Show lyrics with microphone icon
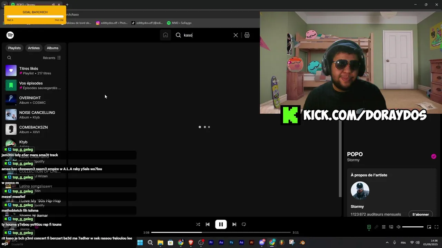The height and width of the screenshot is (248, 442). click(376, 227)
